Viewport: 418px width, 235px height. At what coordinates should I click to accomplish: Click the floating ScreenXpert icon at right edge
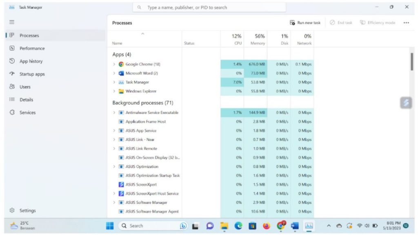click(406, 103)
